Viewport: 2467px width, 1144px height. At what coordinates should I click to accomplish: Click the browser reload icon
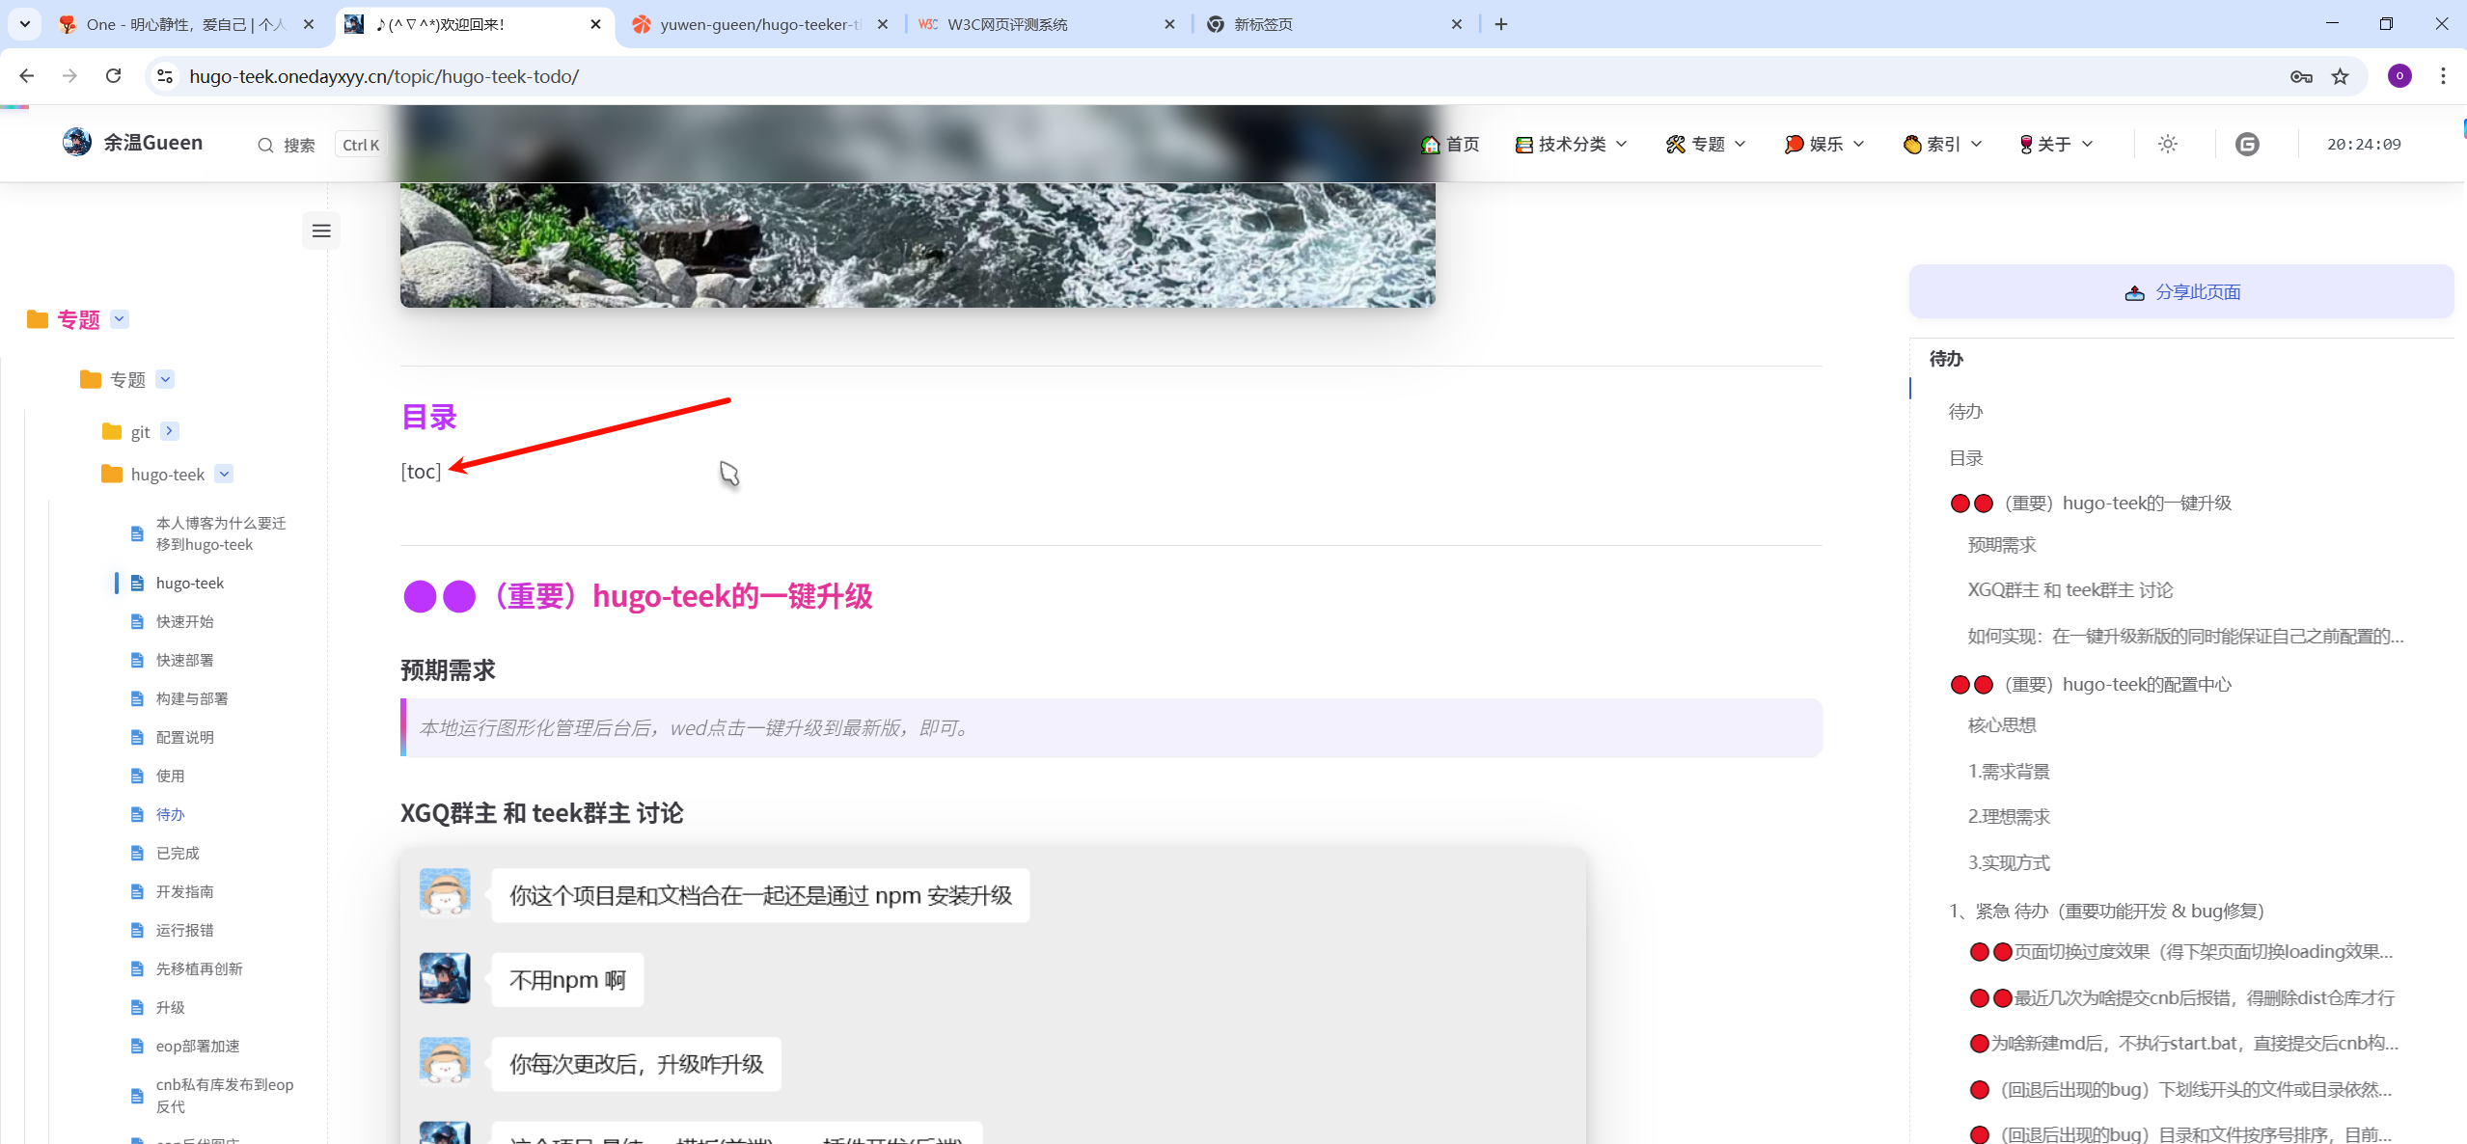point(114,76)
